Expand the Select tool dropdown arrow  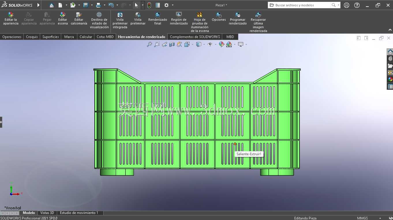[143, 5]
